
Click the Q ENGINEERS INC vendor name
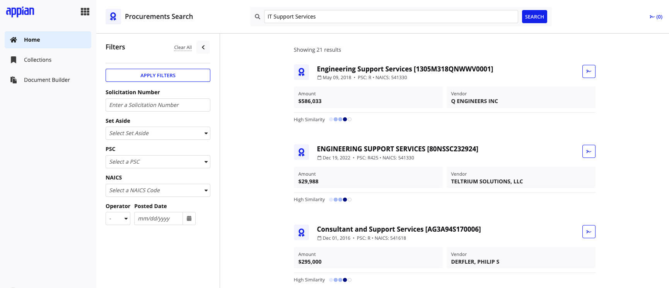[474, 101]
